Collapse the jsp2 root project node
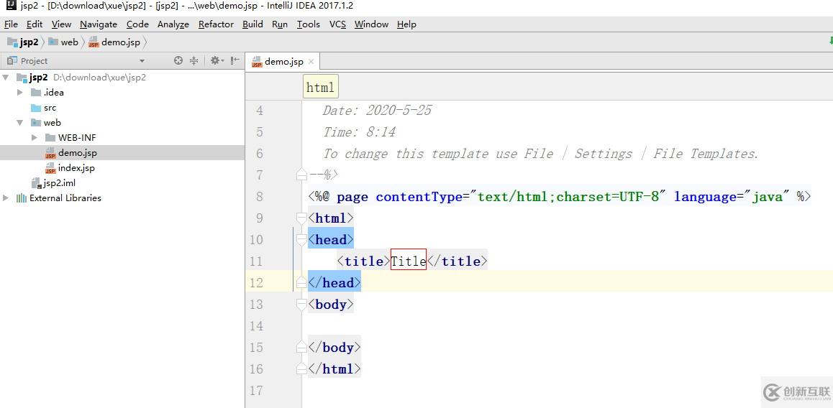Image resolution: width=833 pixels, height=408 pixels. [6, 78]
